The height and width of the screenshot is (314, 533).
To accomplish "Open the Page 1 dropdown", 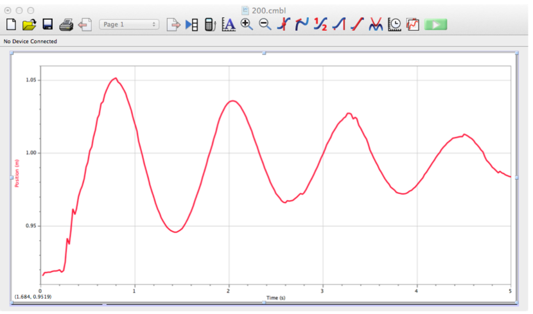I will click(x=129, y=24).
